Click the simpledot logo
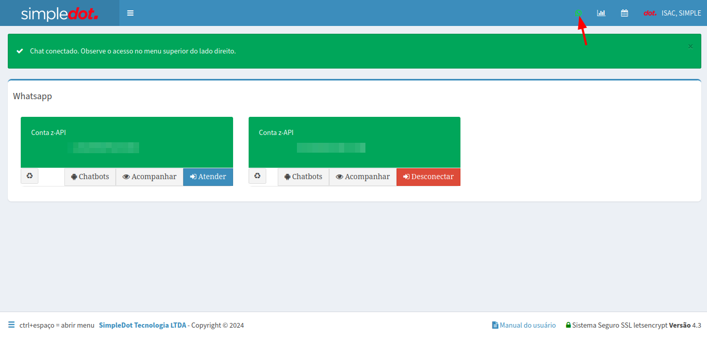707x337 pixels. (60, 14)
